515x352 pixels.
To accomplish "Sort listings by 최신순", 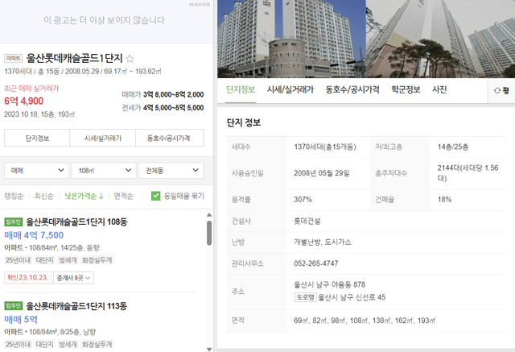I will point(43,197).
